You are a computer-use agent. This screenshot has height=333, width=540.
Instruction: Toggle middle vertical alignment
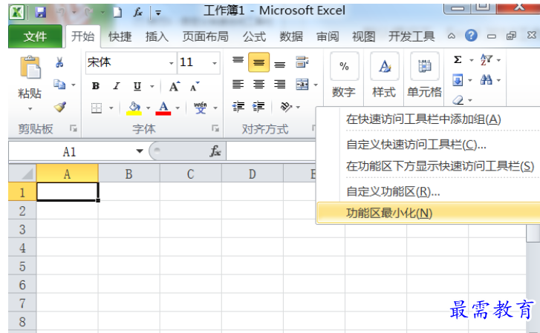(x=258, y=62)
